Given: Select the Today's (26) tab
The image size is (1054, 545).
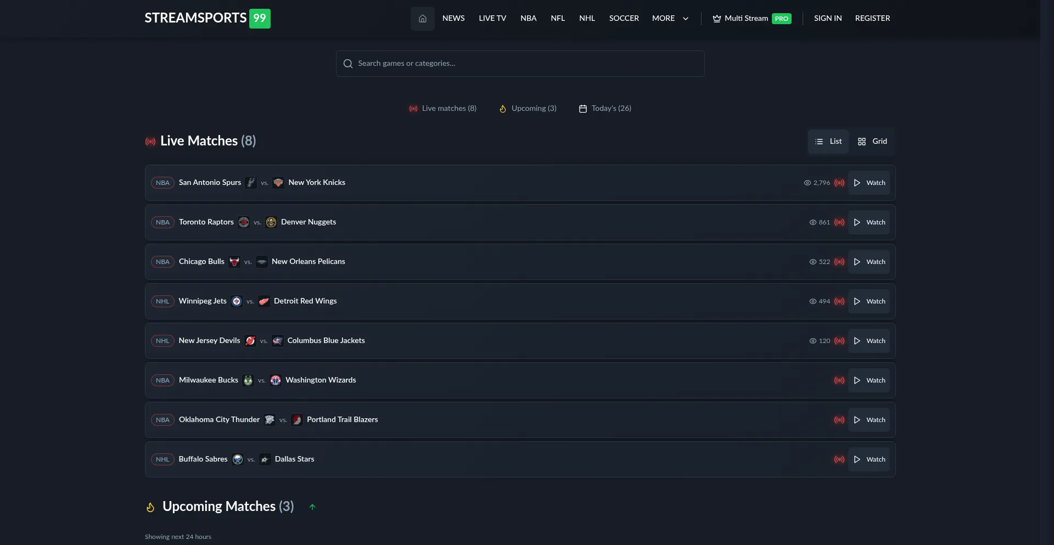Looking at the screenshot, I should (605, 109).
